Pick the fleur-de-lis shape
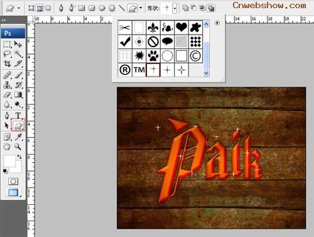The height and width of the screenshot is (237, 314). tap(153, 27)
